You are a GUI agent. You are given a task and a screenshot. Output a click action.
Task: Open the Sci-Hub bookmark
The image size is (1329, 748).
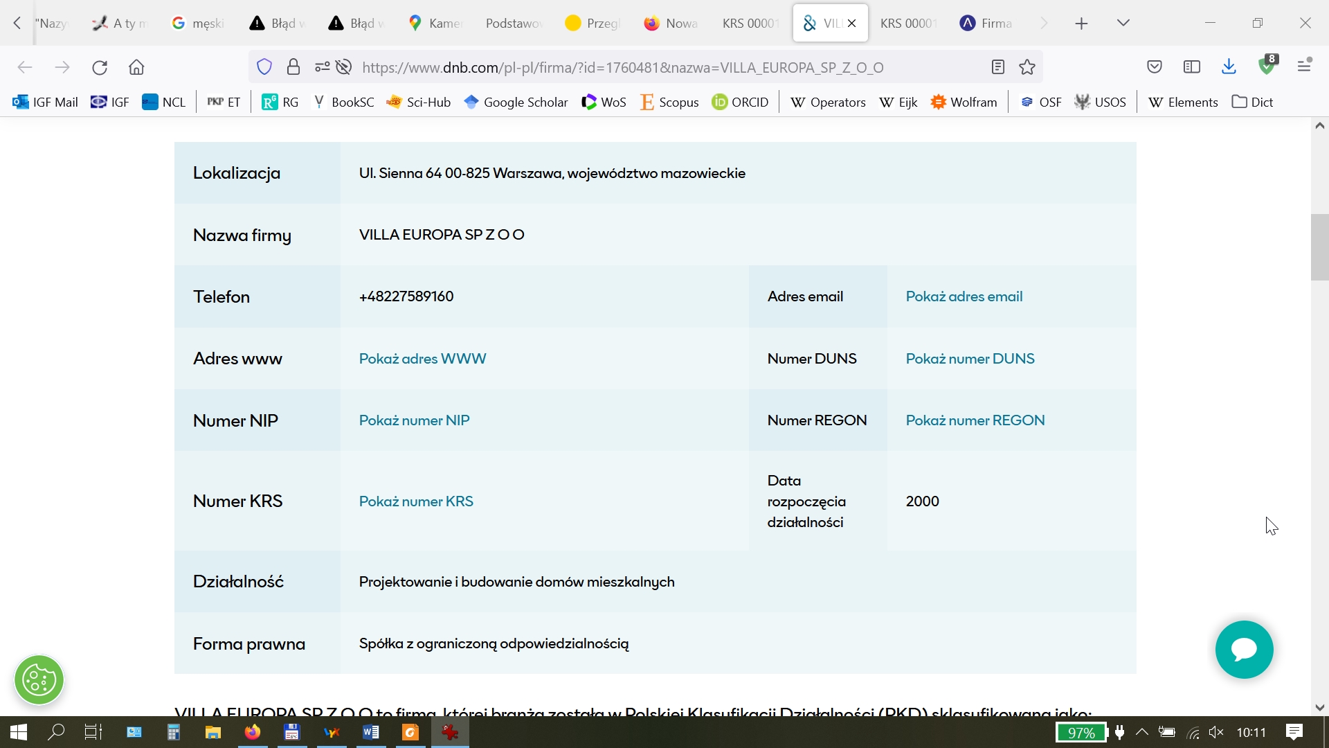point(418,102)
